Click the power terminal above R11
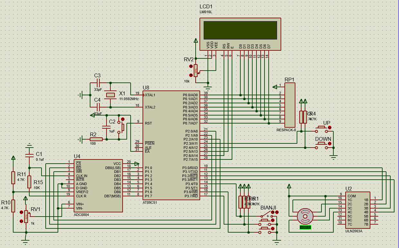Viewport: 399px width, 248px height. [13, 158]
